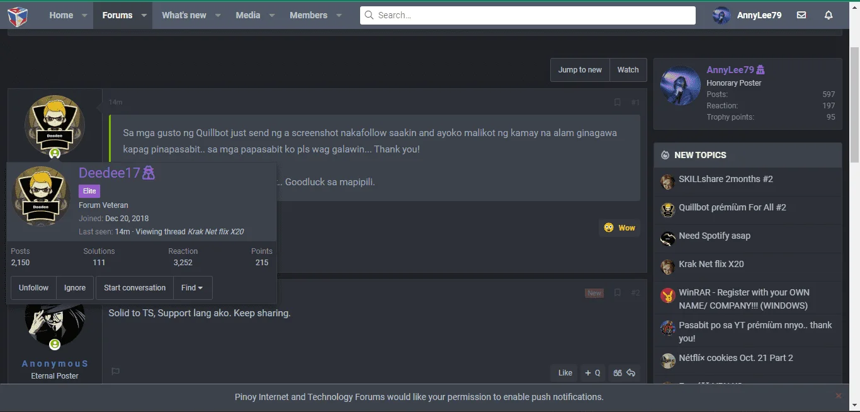
Task: Open avatar beside Nétflíx cookies Oct. 21 topic
Action: click(668, 361)
